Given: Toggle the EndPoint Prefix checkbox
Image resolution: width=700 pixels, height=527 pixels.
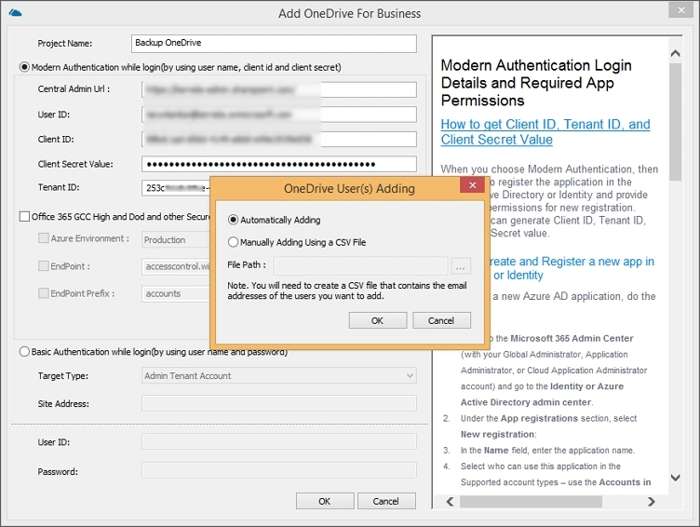Looking at the screenshot, I should click(x=44, y=293).
